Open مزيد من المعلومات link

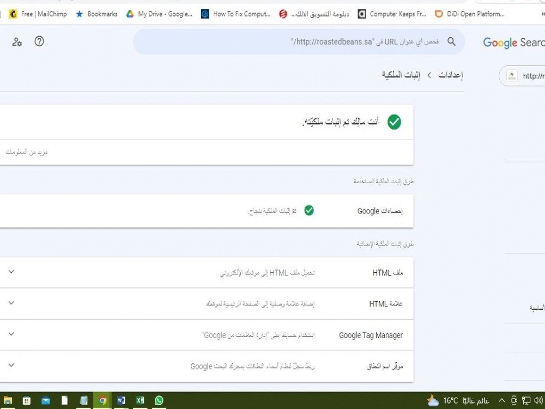pos(26,152)
